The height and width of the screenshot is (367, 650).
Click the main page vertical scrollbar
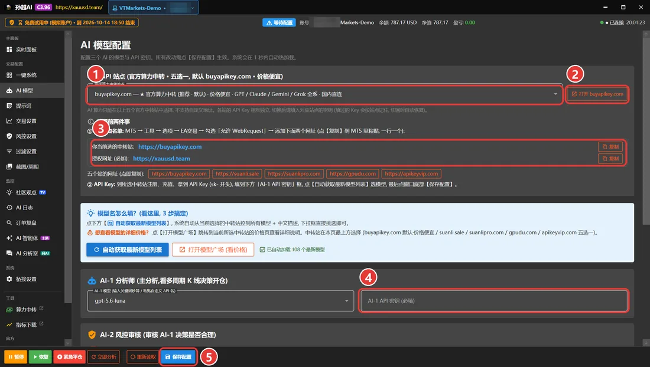click(646, 132)
